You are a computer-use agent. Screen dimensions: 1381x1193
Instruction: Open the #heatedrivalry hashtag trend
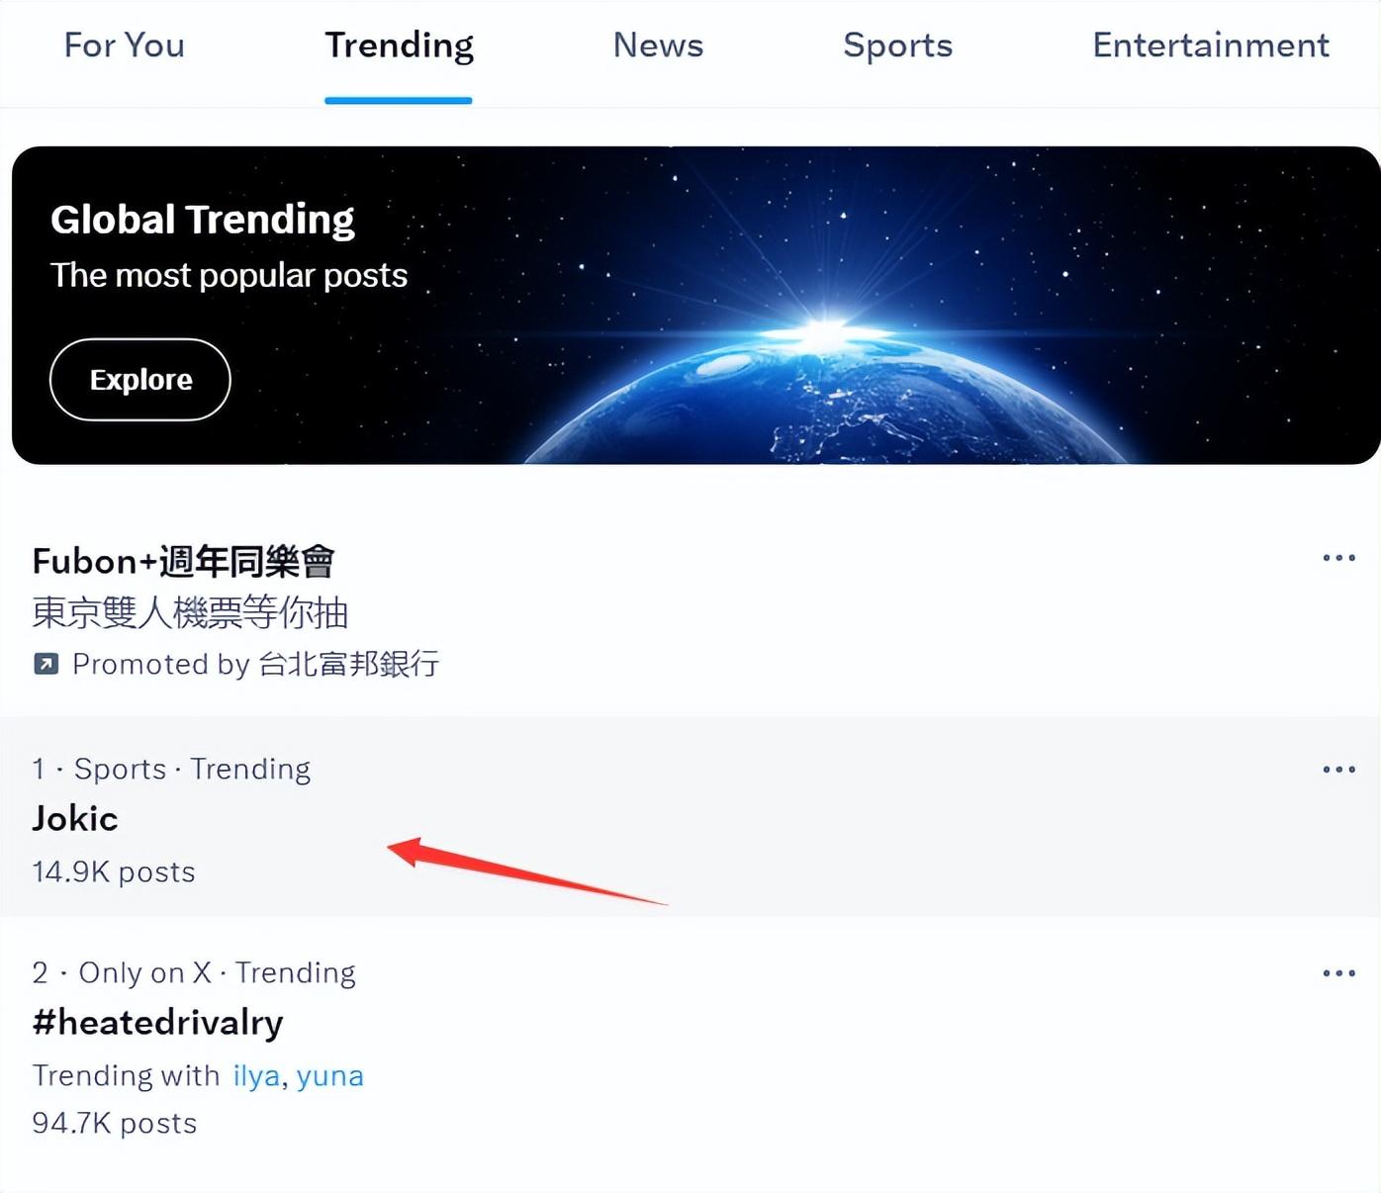click(x=157, y=1023)
